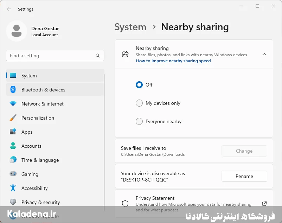Open System settings category
This screenshot has width=282, height=223.
[55, 76]
